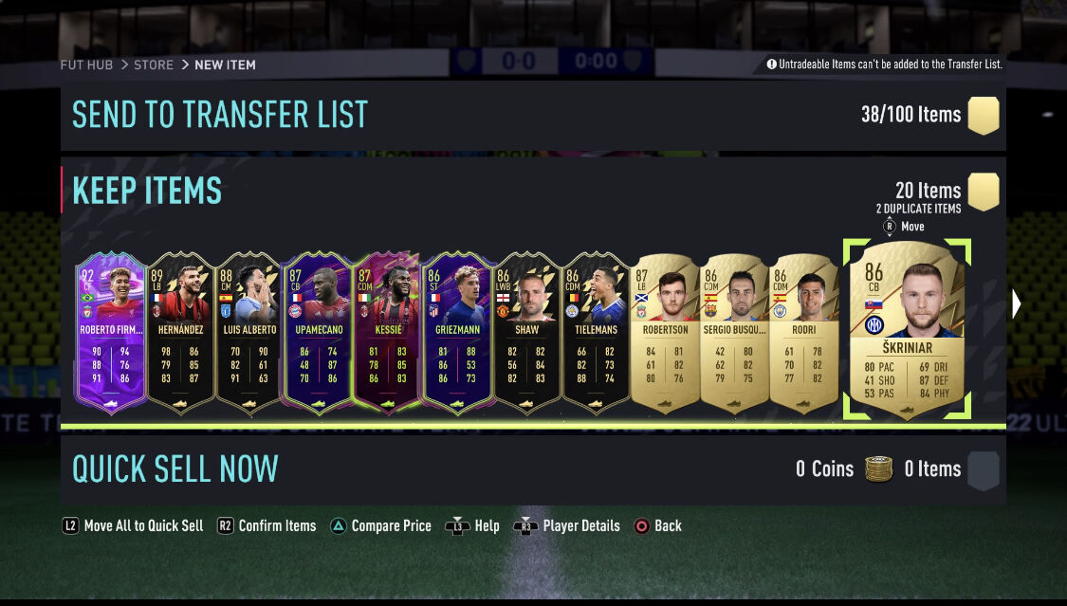Click the triangle Compare Price icon
This screenshot has width=1067, height=606.
[x=339, y=525]
